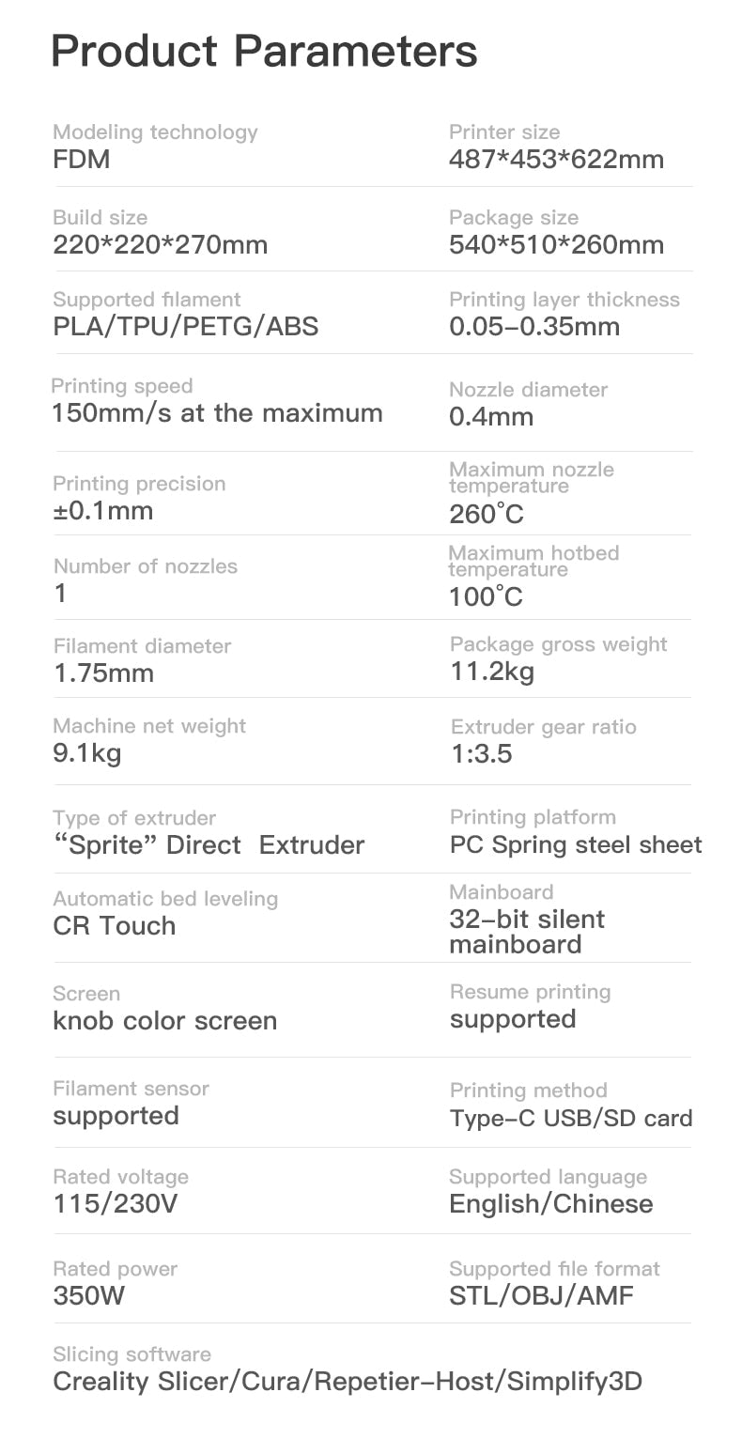Click the Creality Slicer/Cura/Repetier-Host/Simplify3D text

tap(348, 1382)
